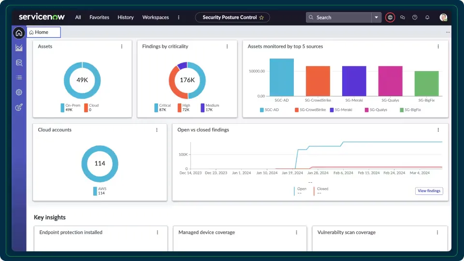Open the History menu
The width and height of the screenshot is (464, 261).
126,17
